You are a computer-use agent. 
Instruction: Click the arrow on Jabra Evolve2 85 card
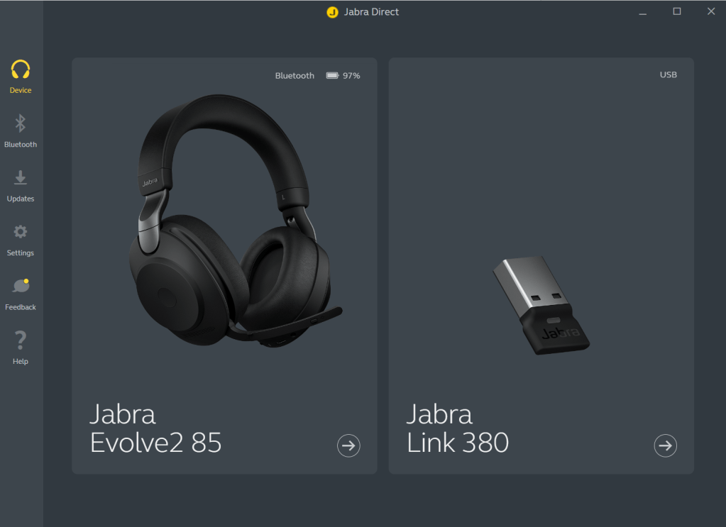click(x=348, y=445)
